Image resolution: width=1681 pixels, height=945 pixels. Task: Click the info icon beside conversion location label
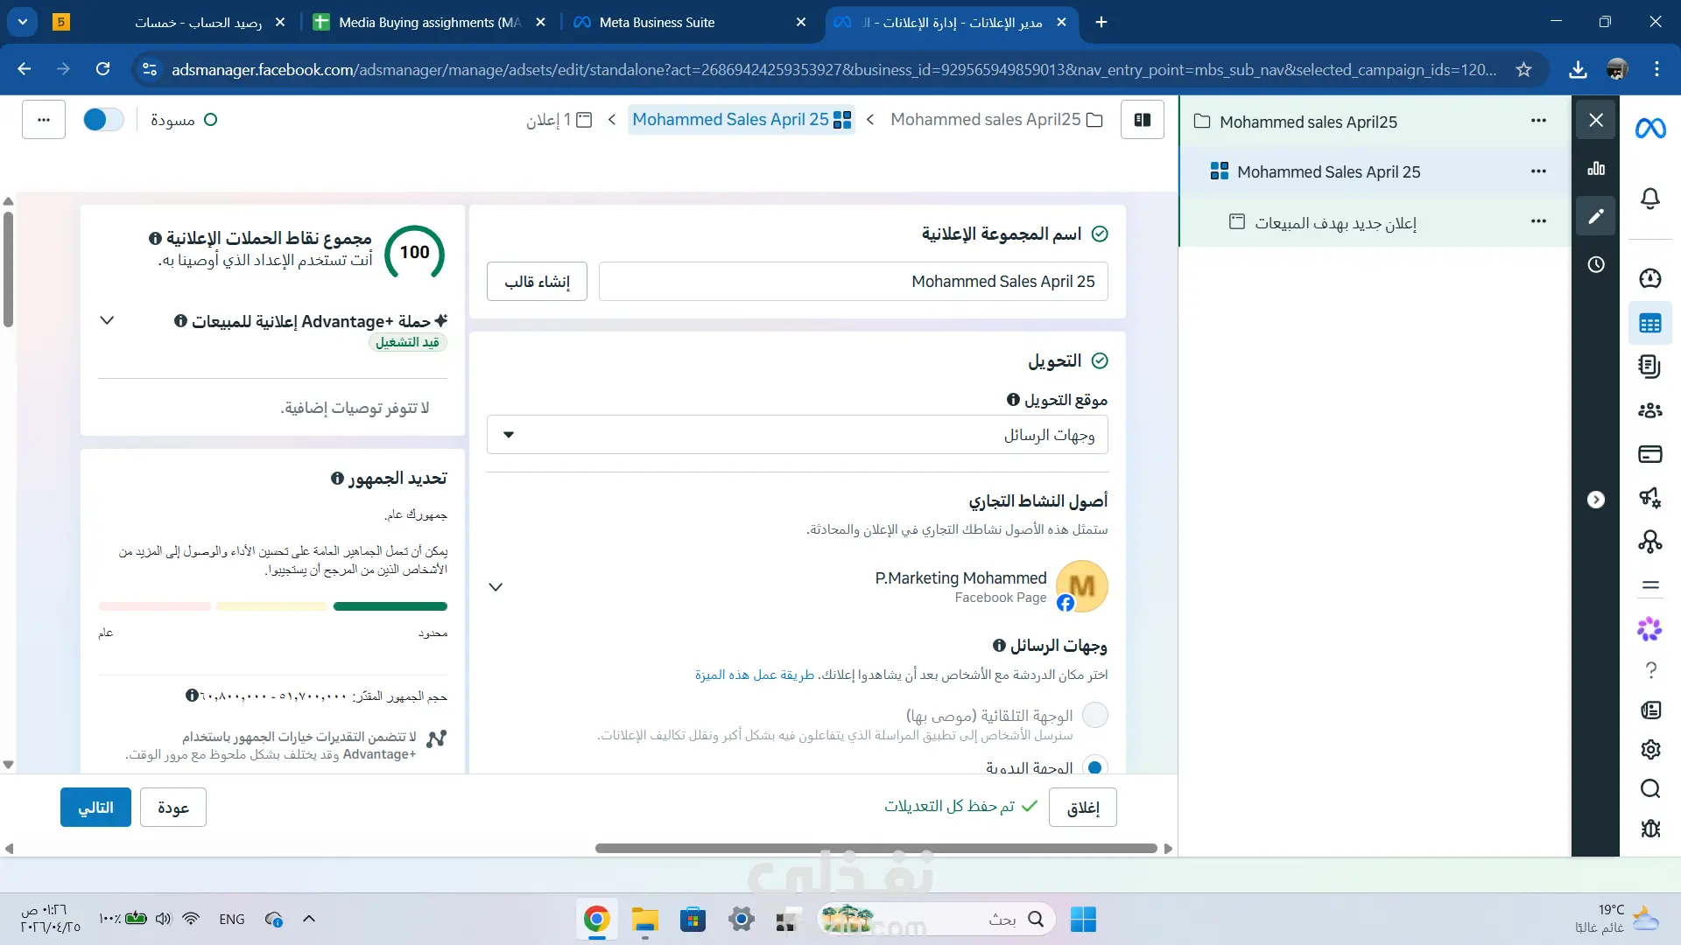1013,400
